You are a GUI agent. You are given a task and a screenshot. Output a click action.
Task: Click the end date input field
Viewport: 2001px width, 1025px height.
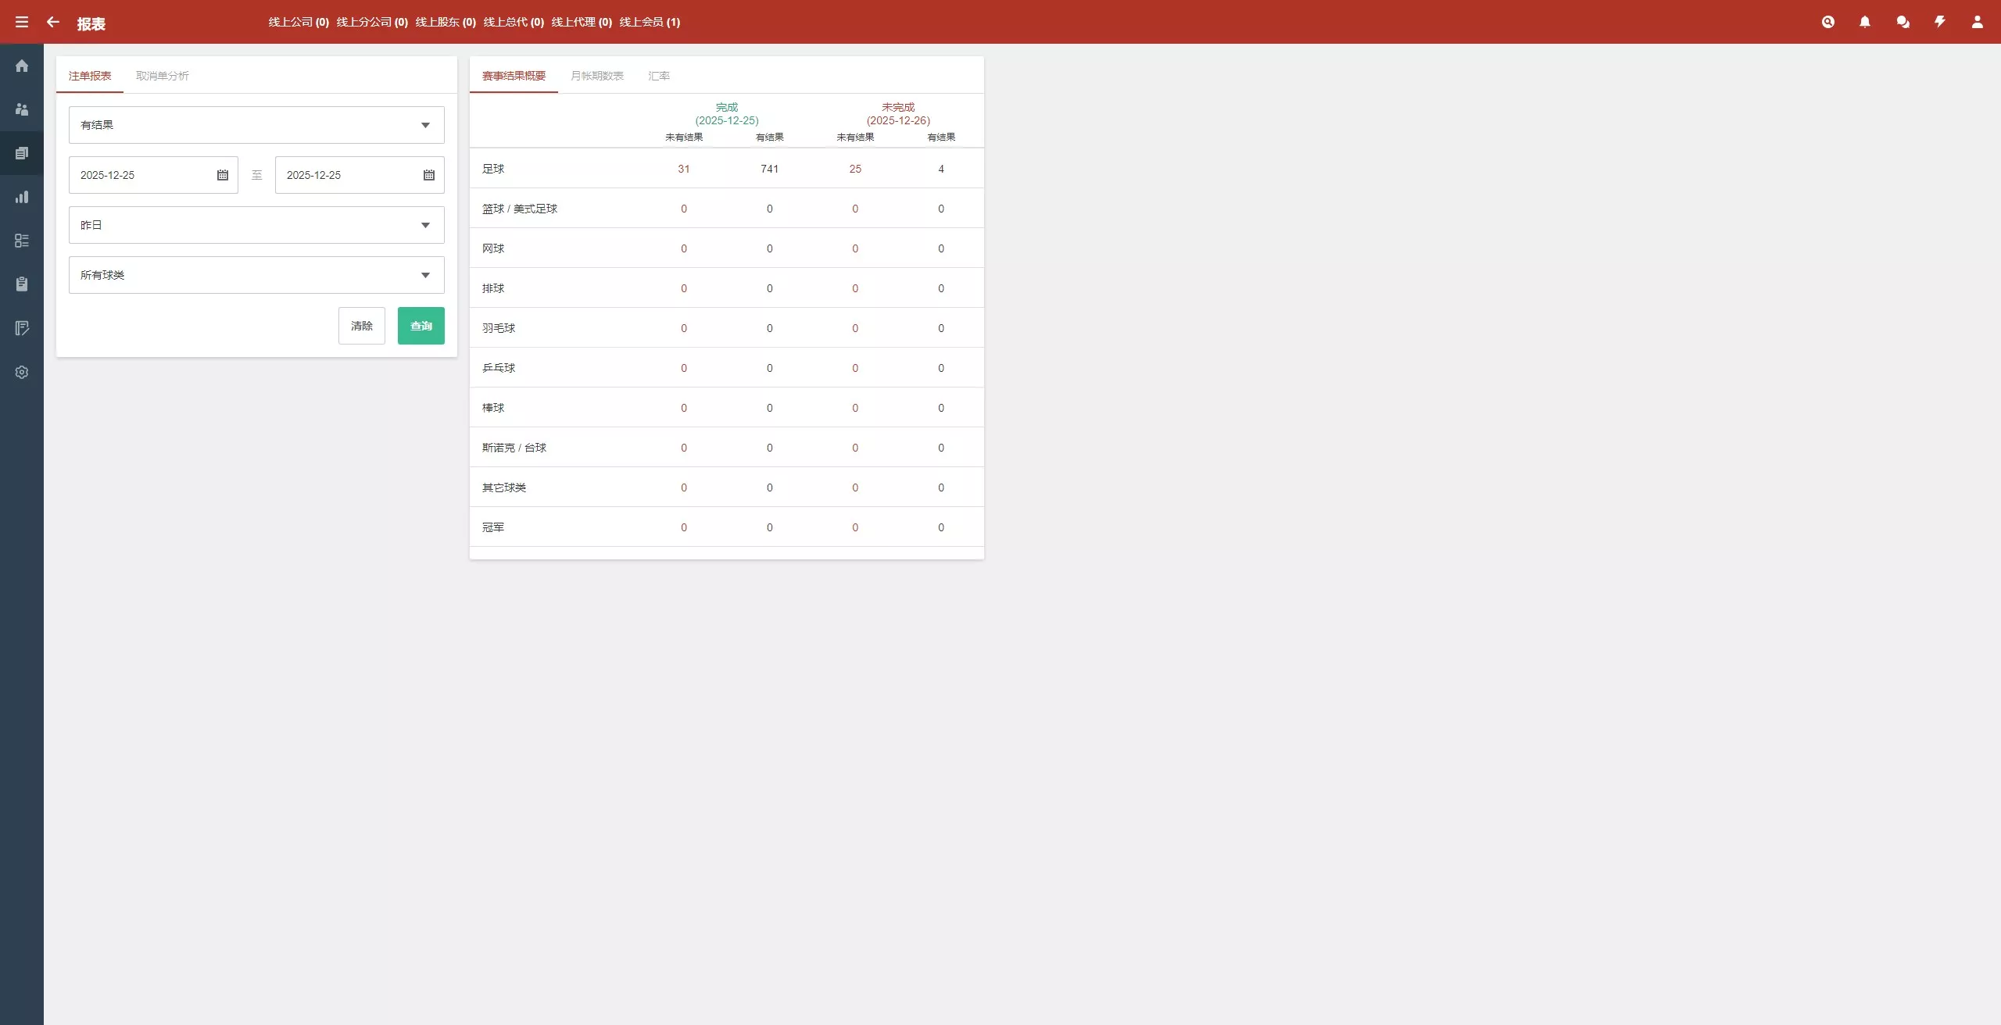click(x=360, y=175)
